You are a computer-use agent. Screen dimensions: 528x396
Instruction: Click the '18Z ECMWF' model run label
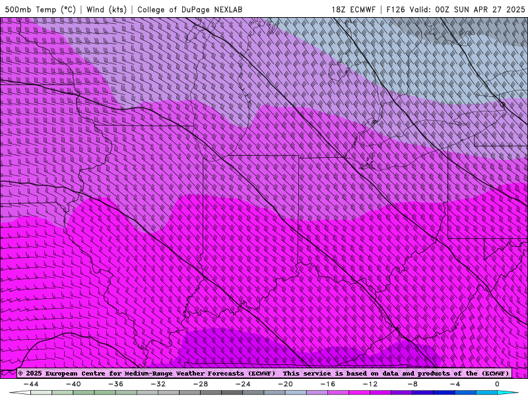click(353, 9)
